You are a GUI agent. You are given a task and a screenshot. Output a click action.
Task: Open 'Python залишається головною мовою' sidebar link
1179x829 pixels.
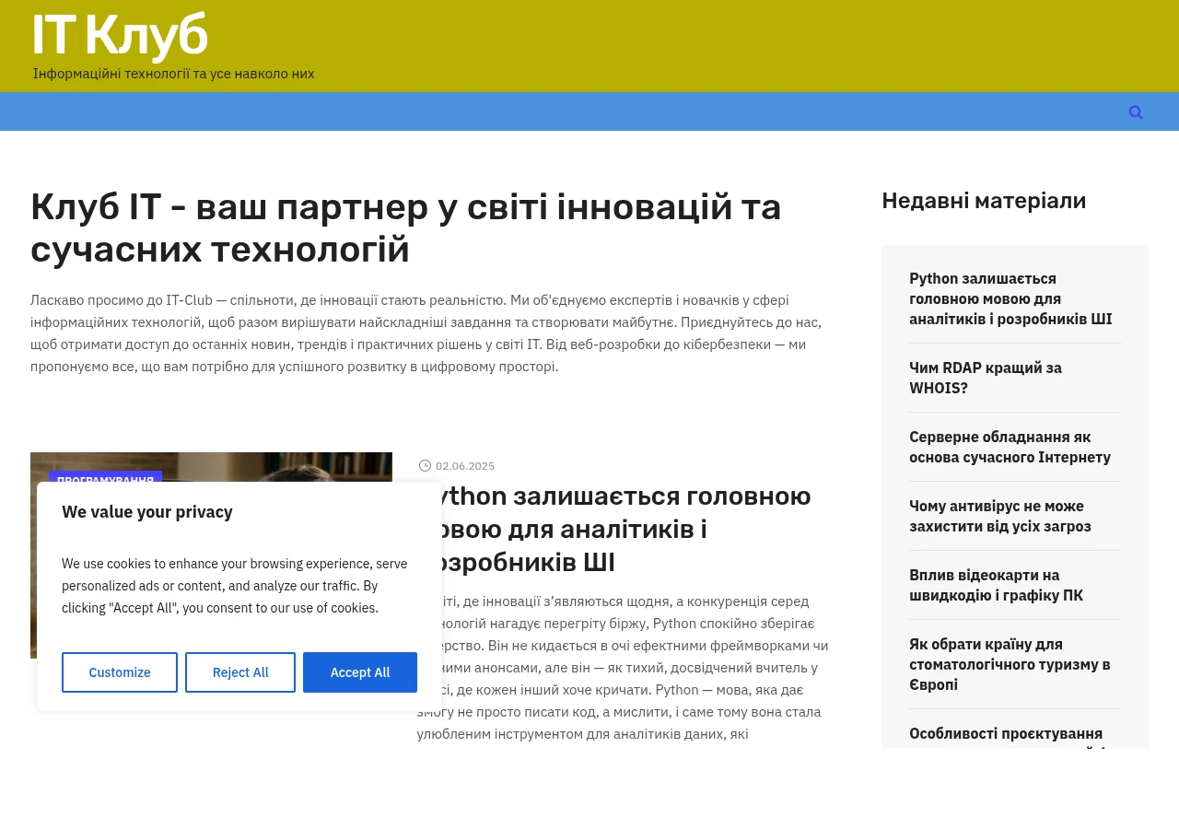(x=1010, y=298)
